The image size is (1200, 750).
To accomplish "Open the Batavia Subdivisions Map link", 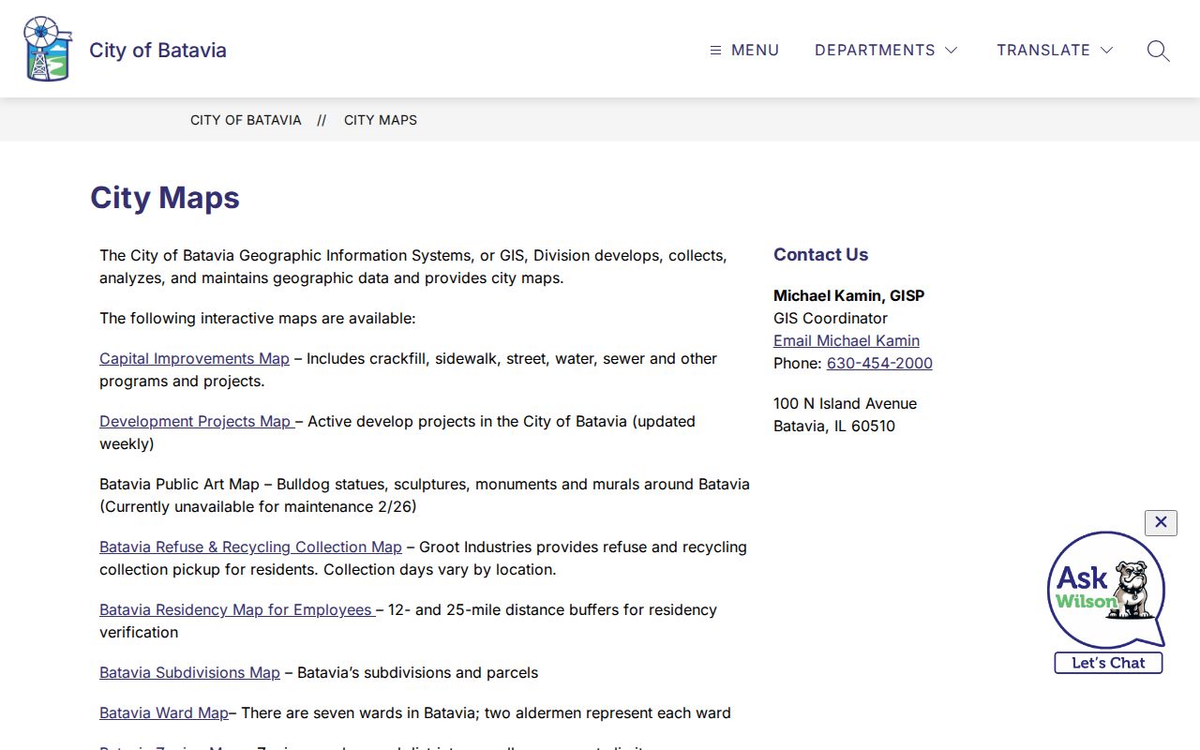I will (189, 673).
